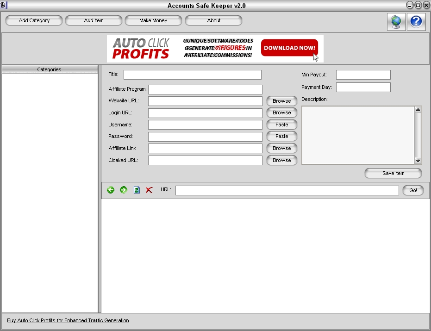Screen dimensions: 431x331
Task: Focus the Title input field
Action: tap(193, 75)
